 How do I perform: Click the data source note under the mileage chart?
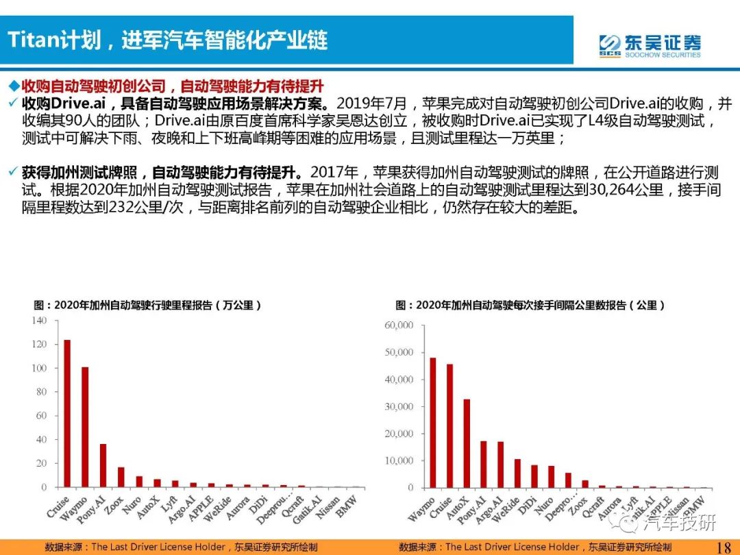coord(181,547)
